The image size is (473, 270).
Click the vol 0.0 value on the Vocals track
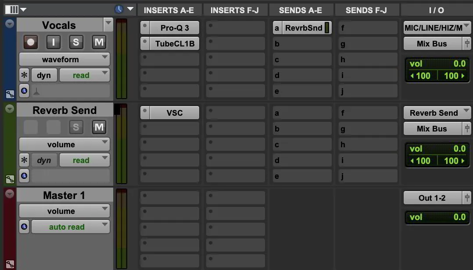[x=437, y=64]
